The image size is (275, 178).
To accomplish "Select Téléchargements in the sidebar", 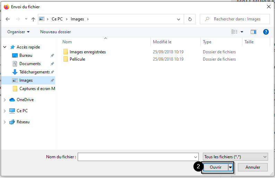I will [x=34, y=72].
